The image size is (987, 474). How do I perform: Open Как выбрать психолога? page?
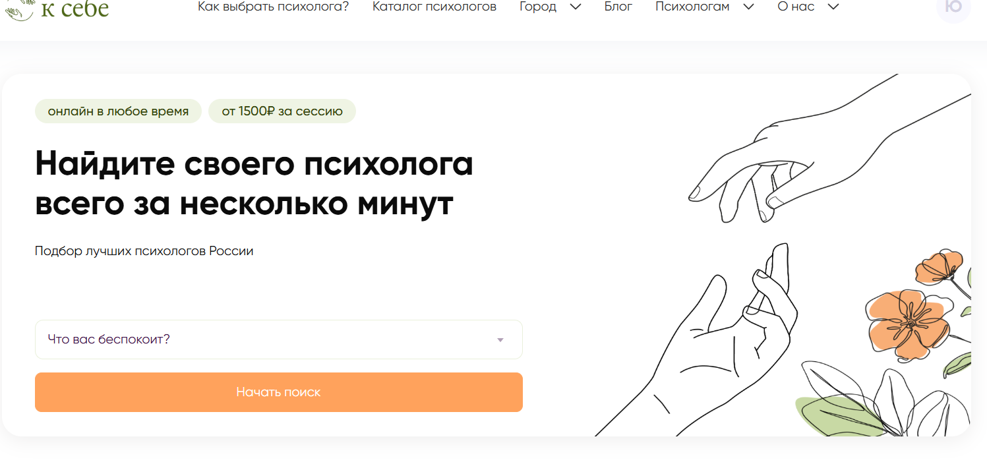click(x=274, y=7)
